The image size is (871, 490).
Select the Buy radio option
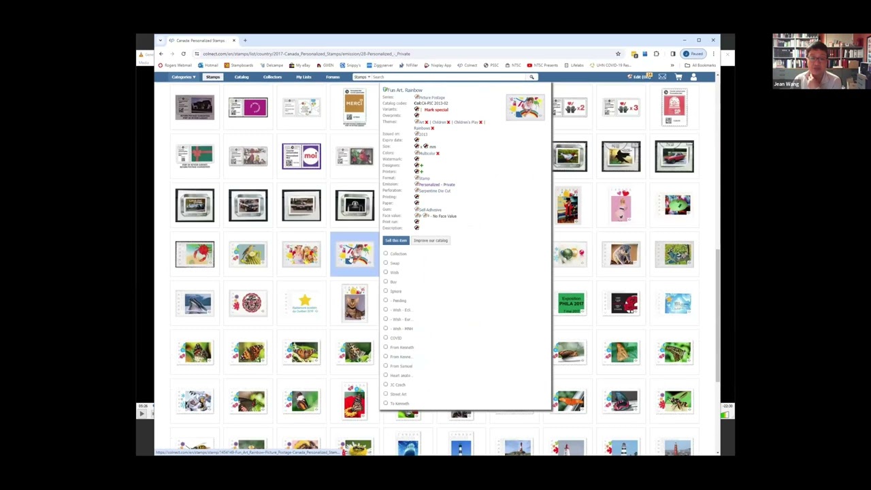point(385,281)
